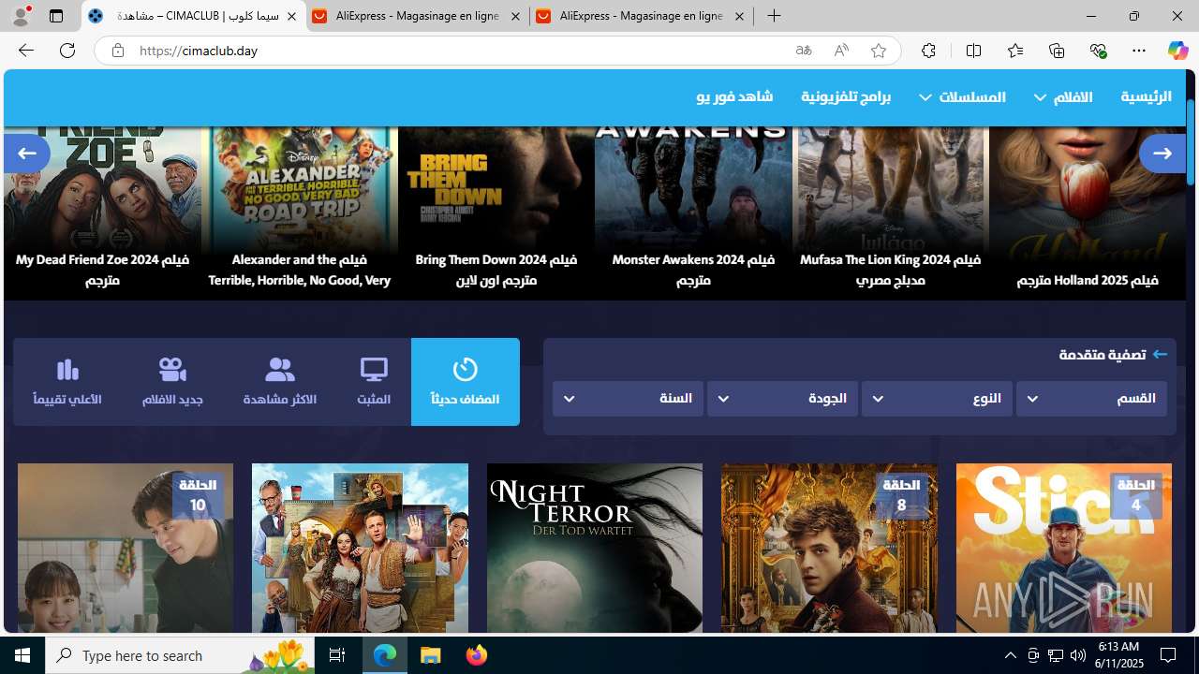
Task: Open My Dead Friend Zoe 2024 title
Action: tap(102, 270)
